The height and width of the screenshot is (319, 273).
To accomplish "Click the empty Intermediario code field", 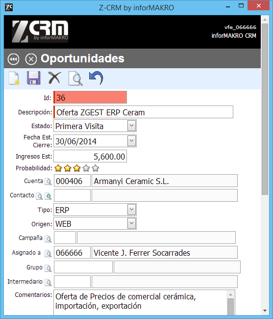I will pos(72,282).
